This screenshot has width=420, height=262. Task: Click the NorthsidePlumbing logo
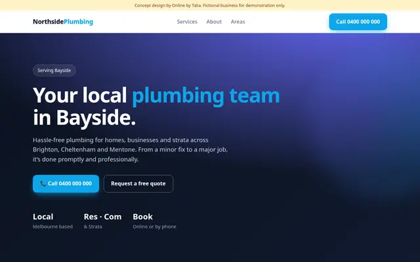tap(63, 22)
